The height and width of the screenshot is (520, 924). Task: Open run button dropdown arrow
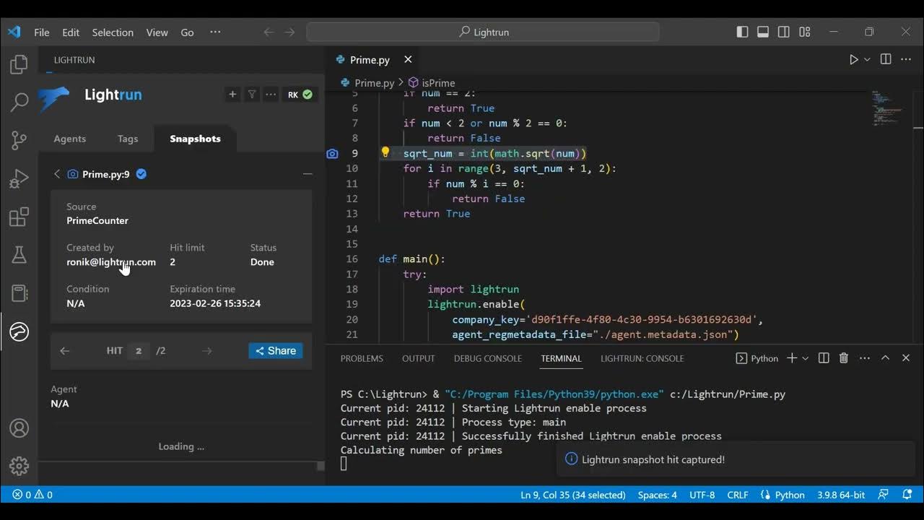[x=867, y=59]
